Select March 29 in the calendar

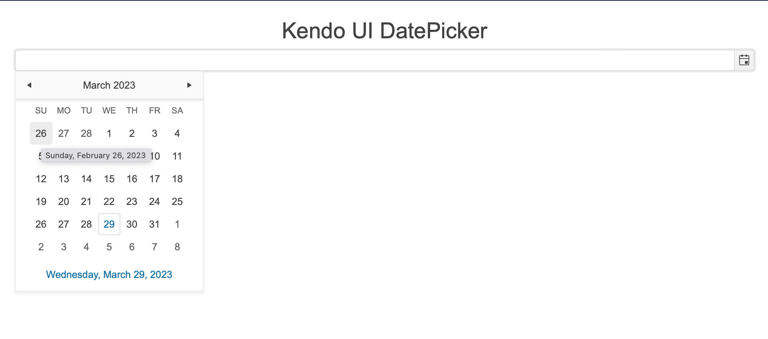pyautogui.click(x=109, y=224)
